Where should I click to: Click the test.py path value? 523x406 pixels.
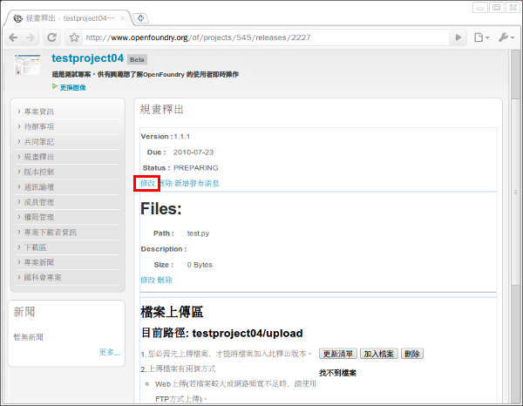pos(198,233)
